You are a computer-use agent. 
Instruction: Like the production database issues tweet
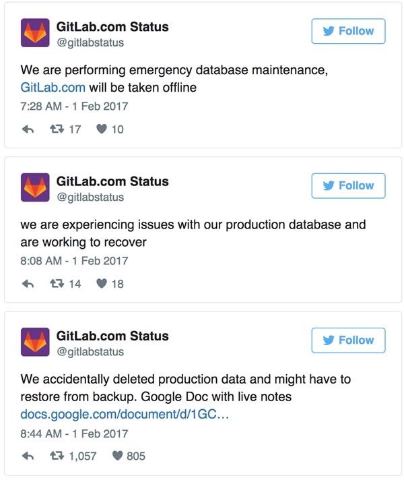[102, 284]
